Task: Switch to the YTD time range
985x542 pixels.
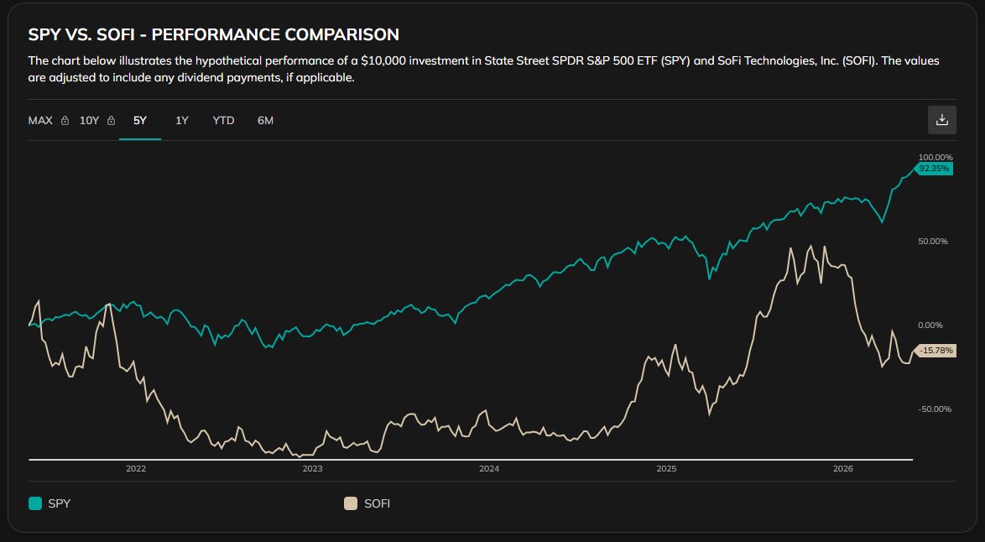Action: click(x=224, y=121)
